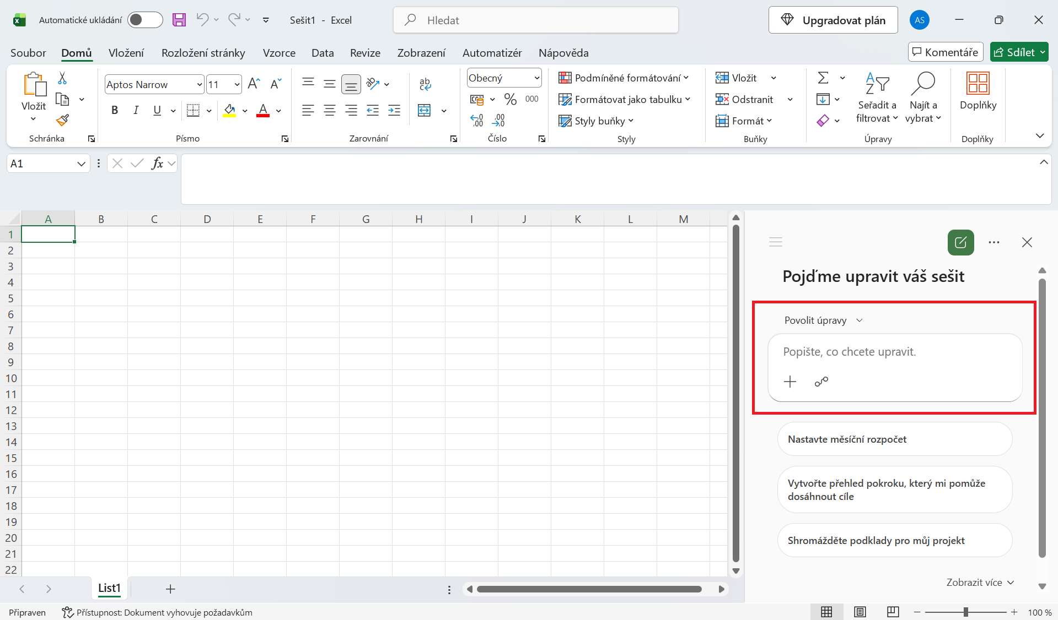Decrease font size with the smaller A icon

point(276,84)
